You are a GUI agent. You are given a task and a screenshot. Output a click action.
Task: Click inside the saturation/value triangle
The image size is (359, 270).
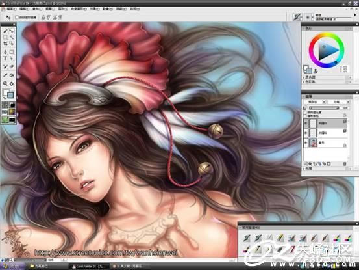click(327, 51)
